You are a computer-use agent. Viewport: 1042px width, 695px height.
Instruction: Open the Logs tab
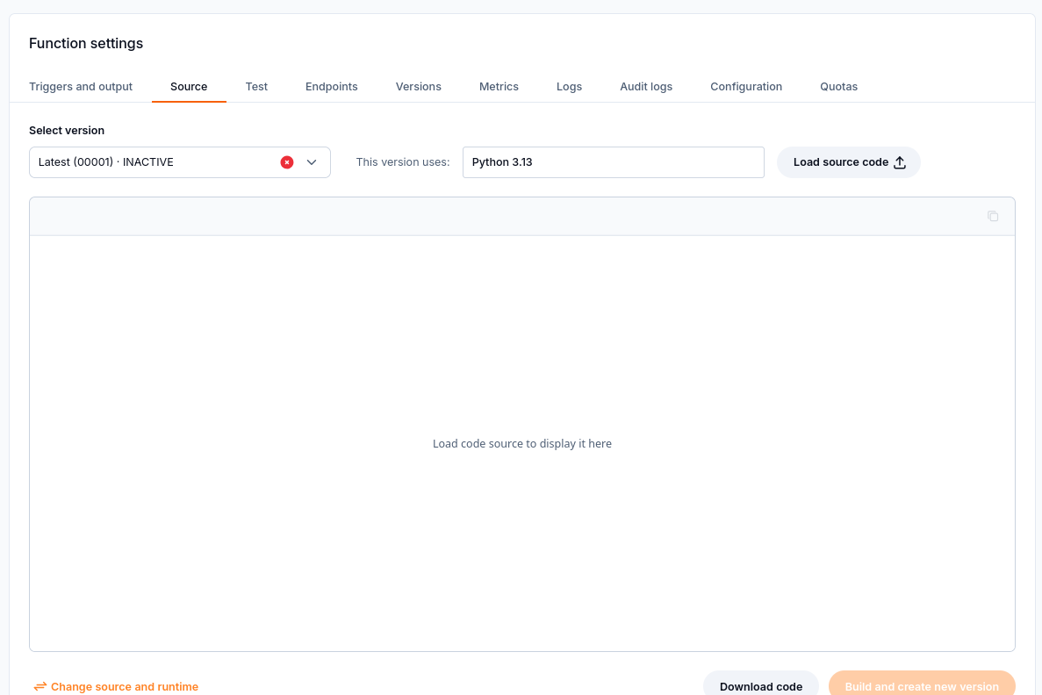pyautogui.click(x=570, y=86)
